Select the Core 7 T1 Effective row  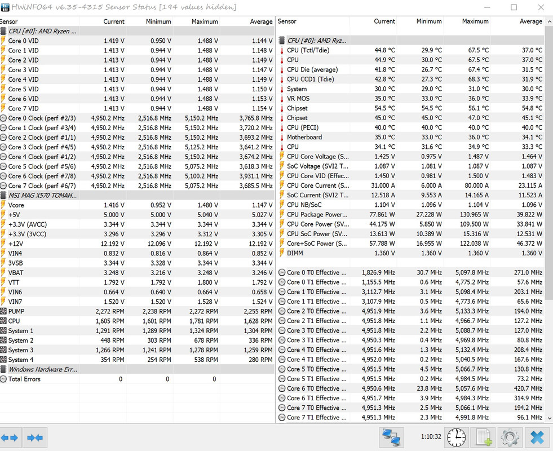[x=411, y=418]
